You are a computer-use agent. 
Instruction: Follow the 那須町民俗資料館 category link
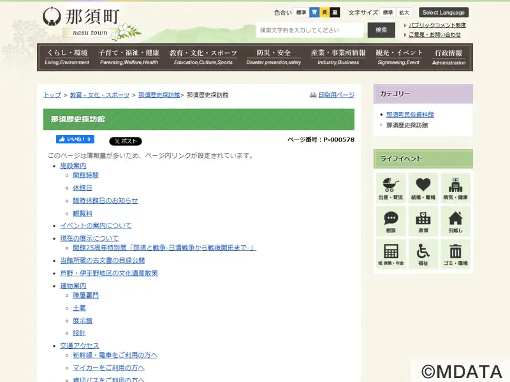[x=410, y=115]
